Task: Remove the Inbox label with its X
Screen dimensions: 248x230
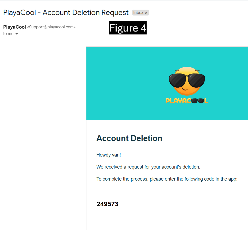Action: coord(146,13)
